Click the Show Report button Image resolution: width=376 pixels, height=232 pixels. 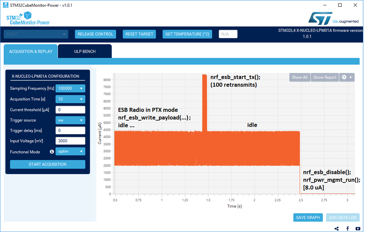(x=325, y=77)
